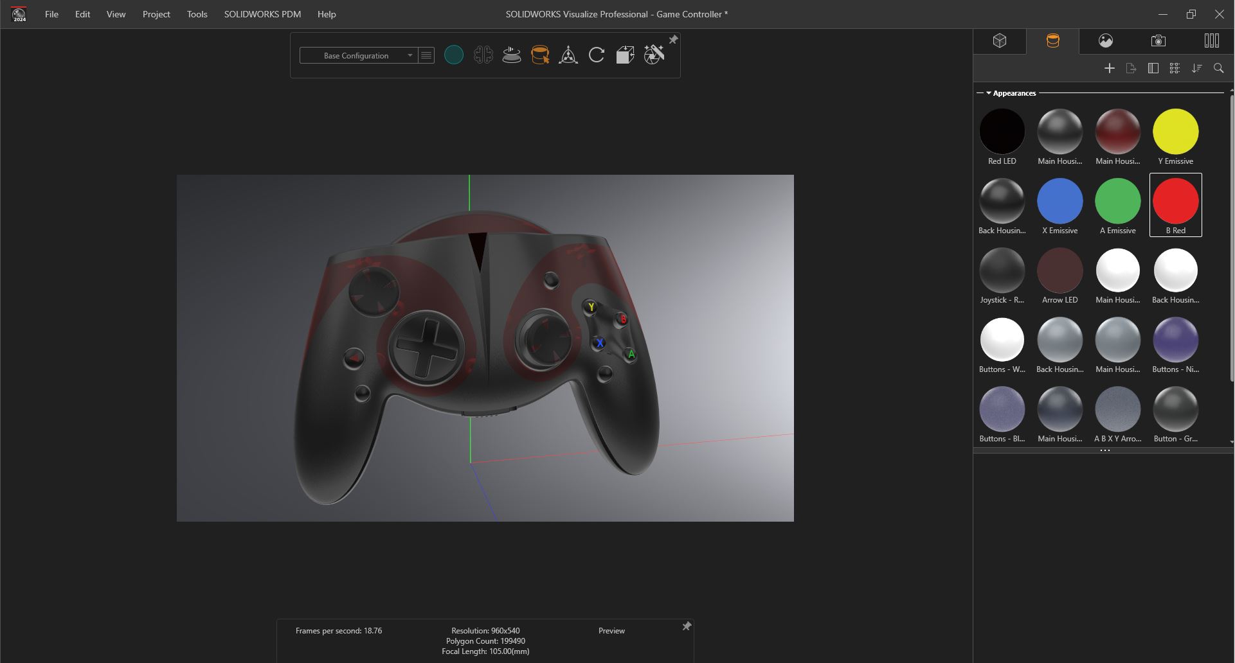Screen dimensions: 1235x663
Task: Click the object manipulation tool (triangle with arrows)
Action: pos(568,55)
